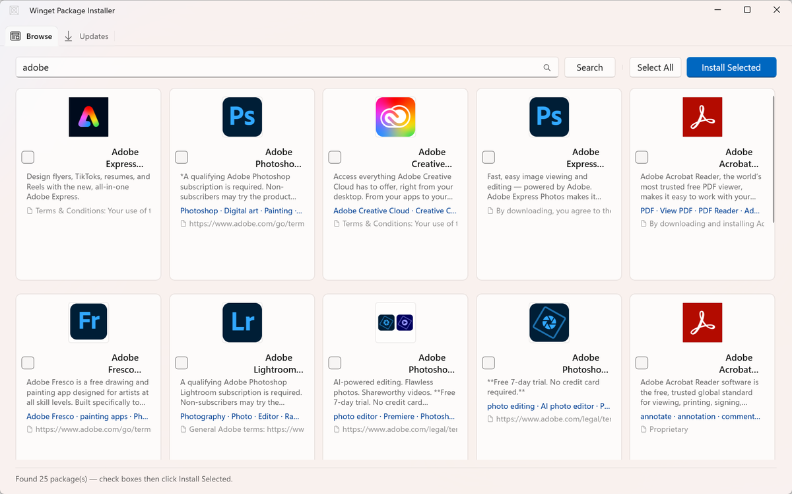Click the 'PDF Reader' tag link
Viewport: 792px width, 494px height.
point(718,211)
